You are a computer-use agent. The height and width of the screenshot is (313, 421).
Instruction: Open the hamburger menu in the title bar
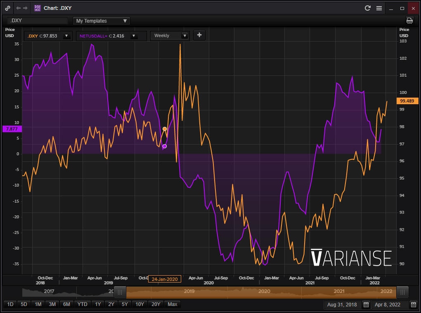click(379, 8)
